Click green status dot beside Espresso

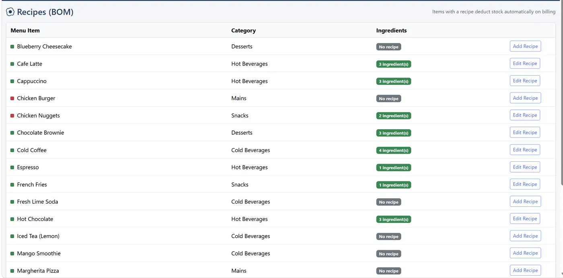coord(12,167)
